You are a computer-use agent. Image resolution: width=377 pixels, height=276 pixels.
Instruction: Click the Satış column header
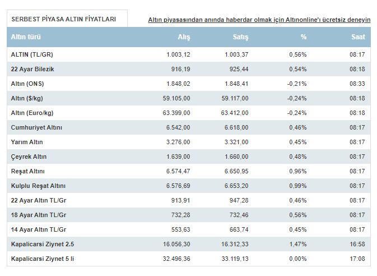coord(240,37)
